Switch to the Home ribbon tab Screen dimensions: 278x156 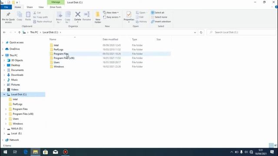(17, 7)
